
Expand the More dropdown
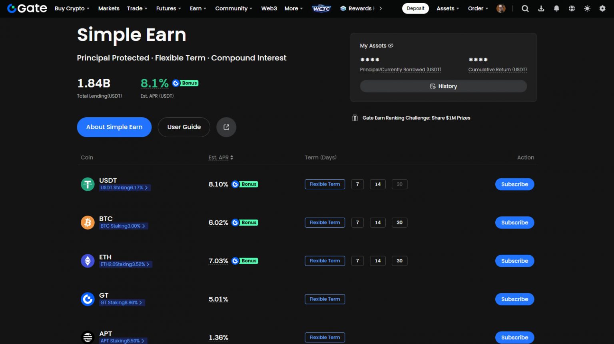pyautogui.click(x=293, y=8)
